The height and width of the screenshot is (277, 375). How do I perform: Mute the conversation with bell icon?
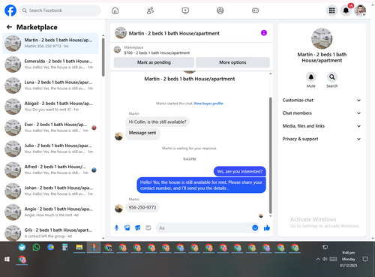(311, 77)
